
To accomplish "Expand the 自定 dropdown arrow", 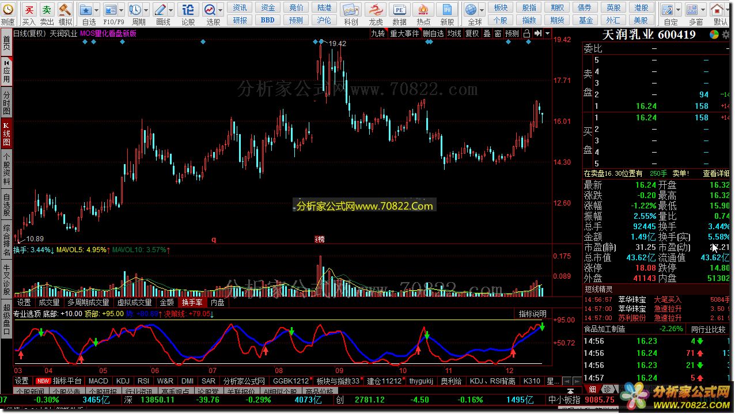I will coord(677,10).
